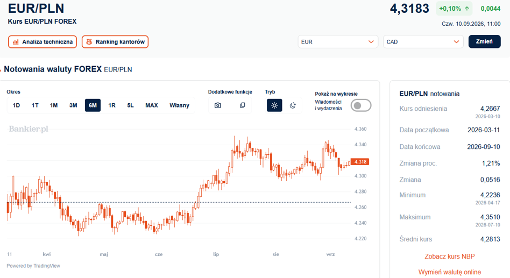This screenshot has width=510, height=278.
Task: Click the Bankier.pl watermark logo
Action: [x=29, y=129]
